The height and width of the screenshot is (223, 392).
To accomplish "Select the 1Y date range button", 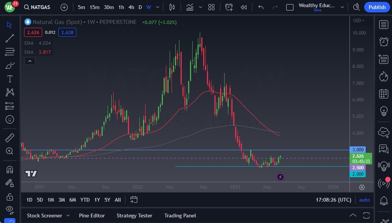I will pyautogui.click(x=97, y=200).
